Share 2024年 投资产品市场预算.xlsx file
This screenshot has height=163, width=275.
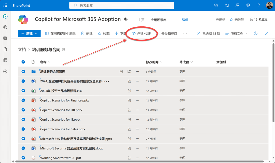pyautogui.click(x=129, y=91)
